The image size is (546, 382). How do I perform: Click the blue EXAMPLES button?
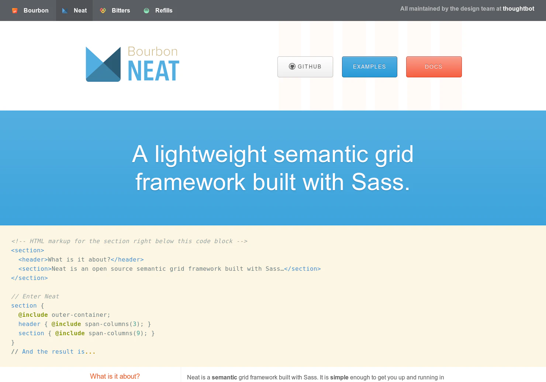click(370, 67)
